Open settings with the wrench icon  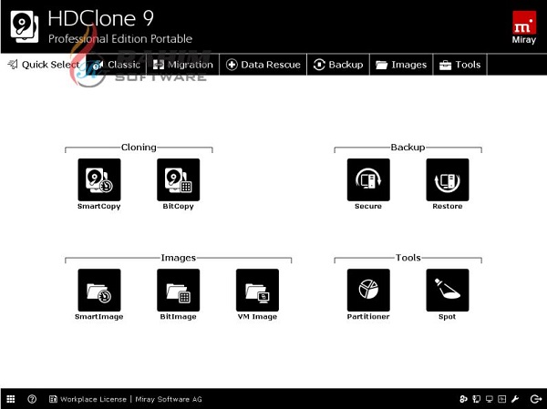[515, 399]
